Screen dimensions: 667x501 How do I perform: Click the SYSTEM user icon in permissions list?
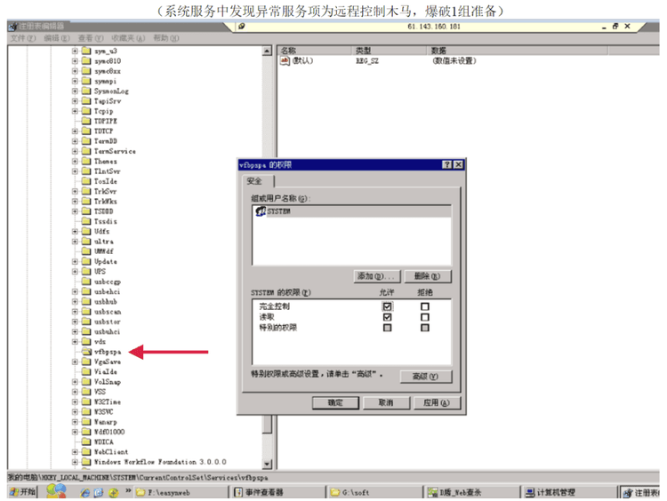pos(260,211)
